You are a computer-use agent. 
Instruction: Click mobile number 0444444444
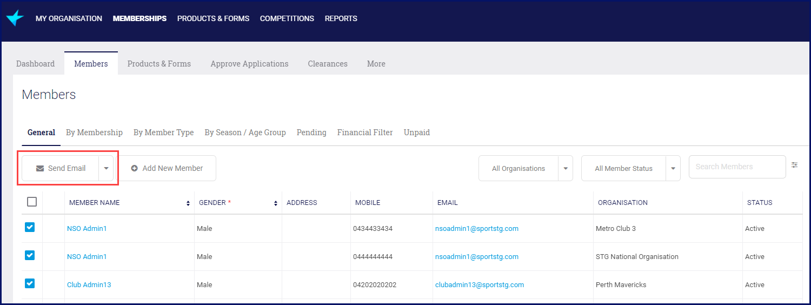coord(373,257)
